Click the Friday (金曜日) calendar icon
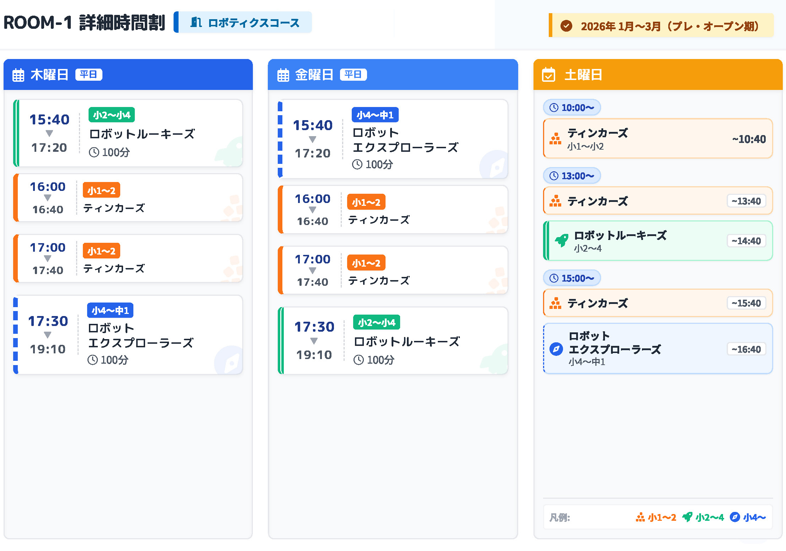Screen dimensions: 786x551 283,75
